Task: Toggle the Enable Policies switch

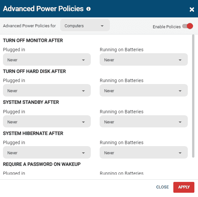Action: [187, 26]
